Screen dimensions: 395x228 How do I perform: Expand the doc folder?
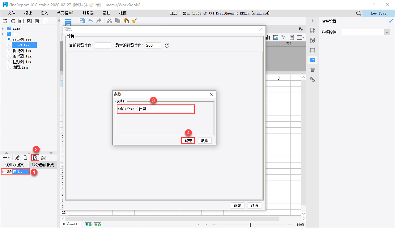tap(3, 34)
